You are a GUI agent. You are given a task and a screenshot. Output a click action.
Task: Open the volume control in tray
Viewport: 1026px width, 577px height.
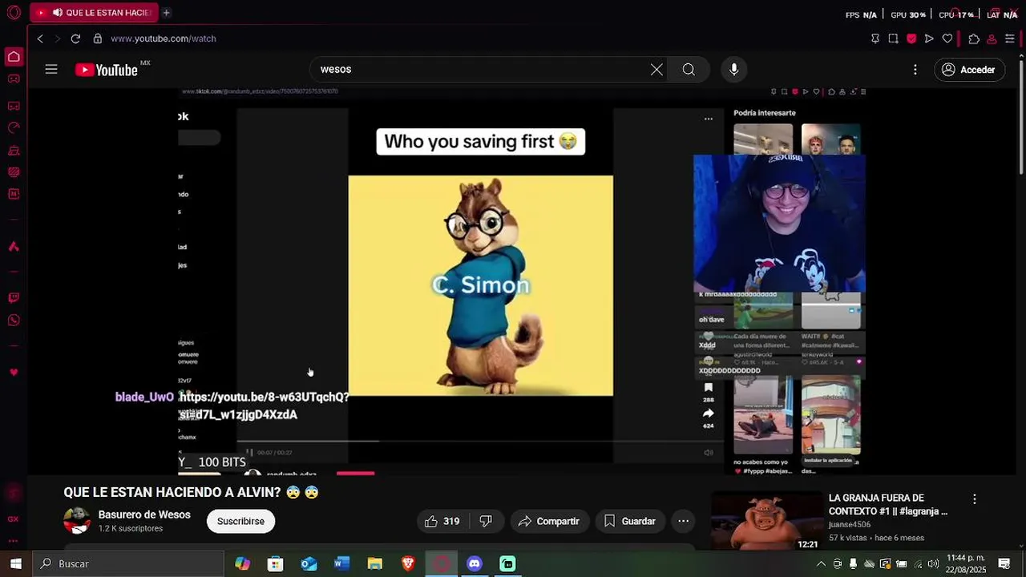pos(933,563)
